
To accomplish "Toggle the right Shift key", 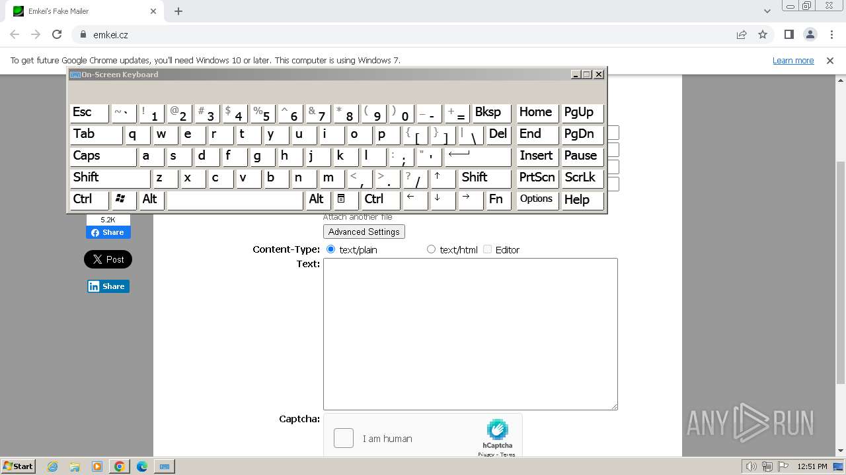I will pos(484,177).
